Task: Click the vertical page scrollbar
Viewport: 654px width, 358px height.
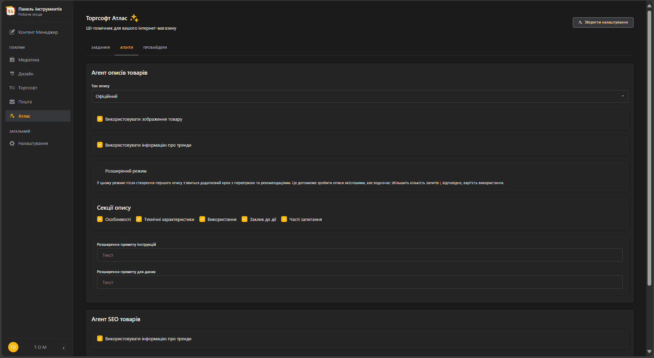Action: tap(649, 147)
